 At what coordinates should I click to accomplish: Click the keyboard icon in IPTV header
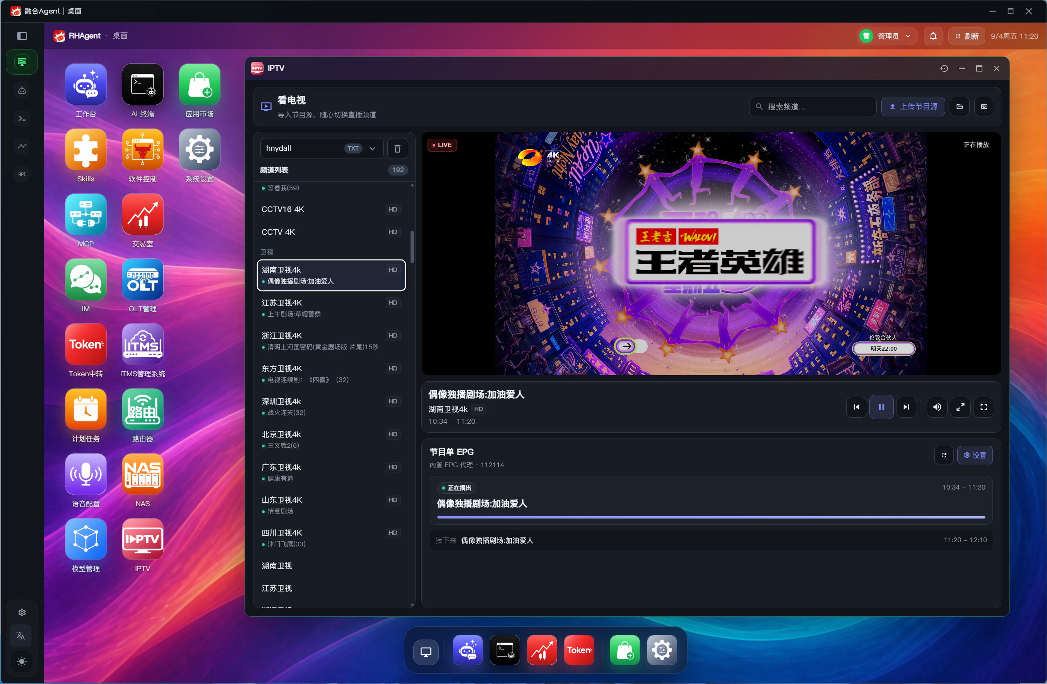[x=984, y=106]
